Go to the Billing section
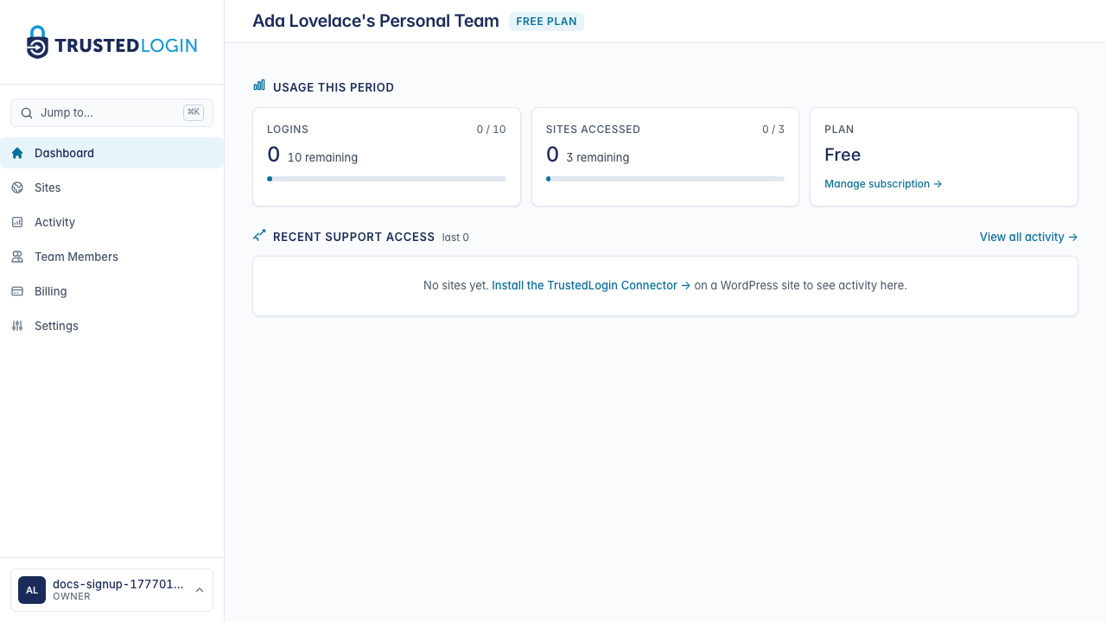 coord(50,291)
